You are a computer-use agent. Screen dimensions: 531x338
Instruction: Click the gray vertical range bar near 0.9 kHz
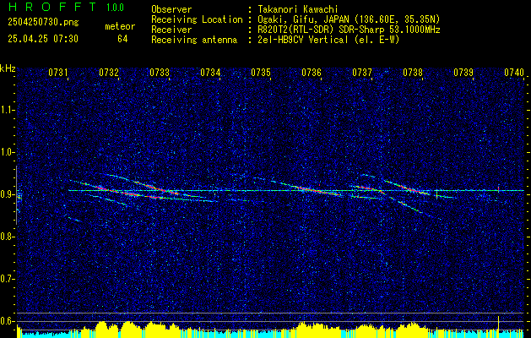16,195
